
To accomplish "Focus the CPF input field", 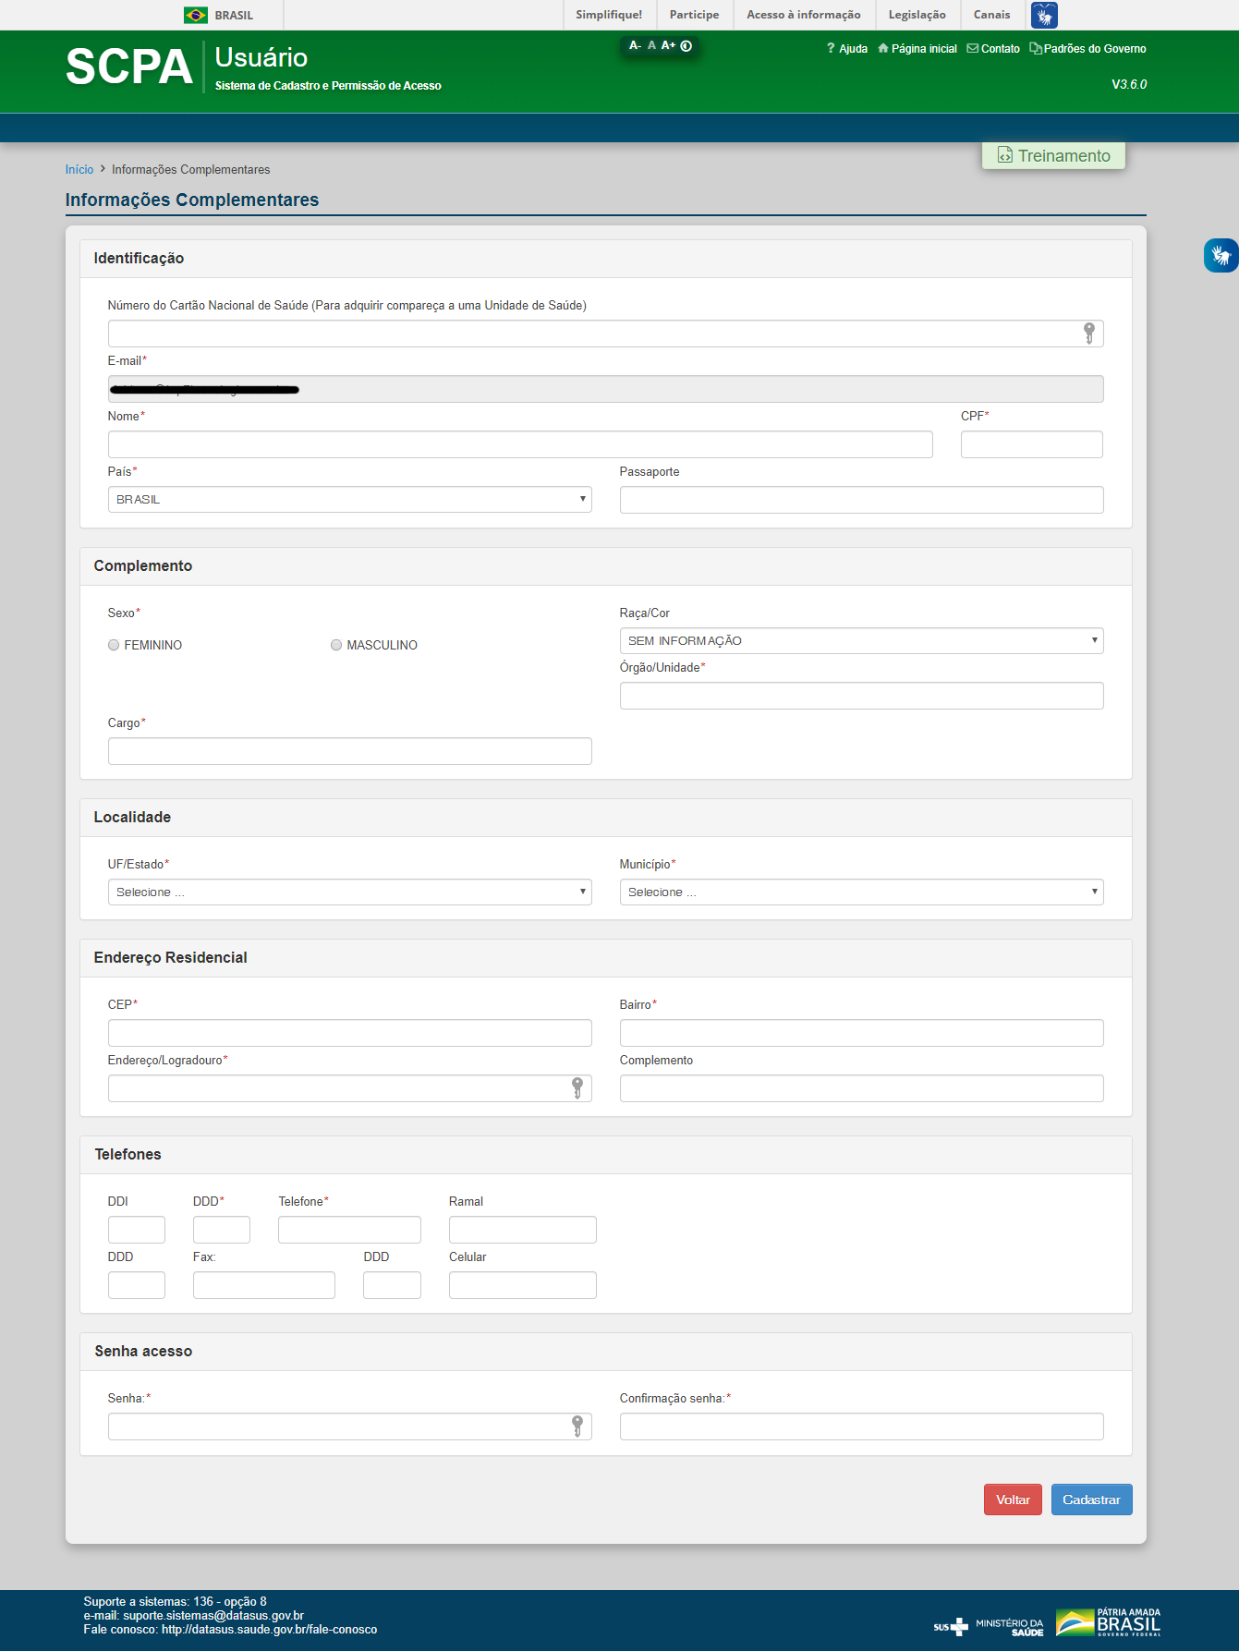I will click(x=1031, y=444).
